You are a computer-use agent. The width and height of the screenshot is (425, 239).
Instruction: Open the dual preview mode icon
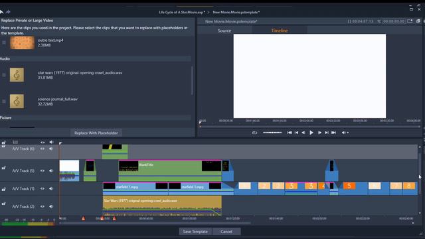point(418,21)
